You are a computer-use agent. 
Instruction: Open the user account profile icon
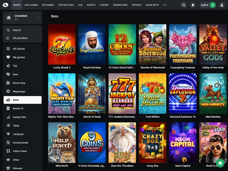click(x=222, y=5)
